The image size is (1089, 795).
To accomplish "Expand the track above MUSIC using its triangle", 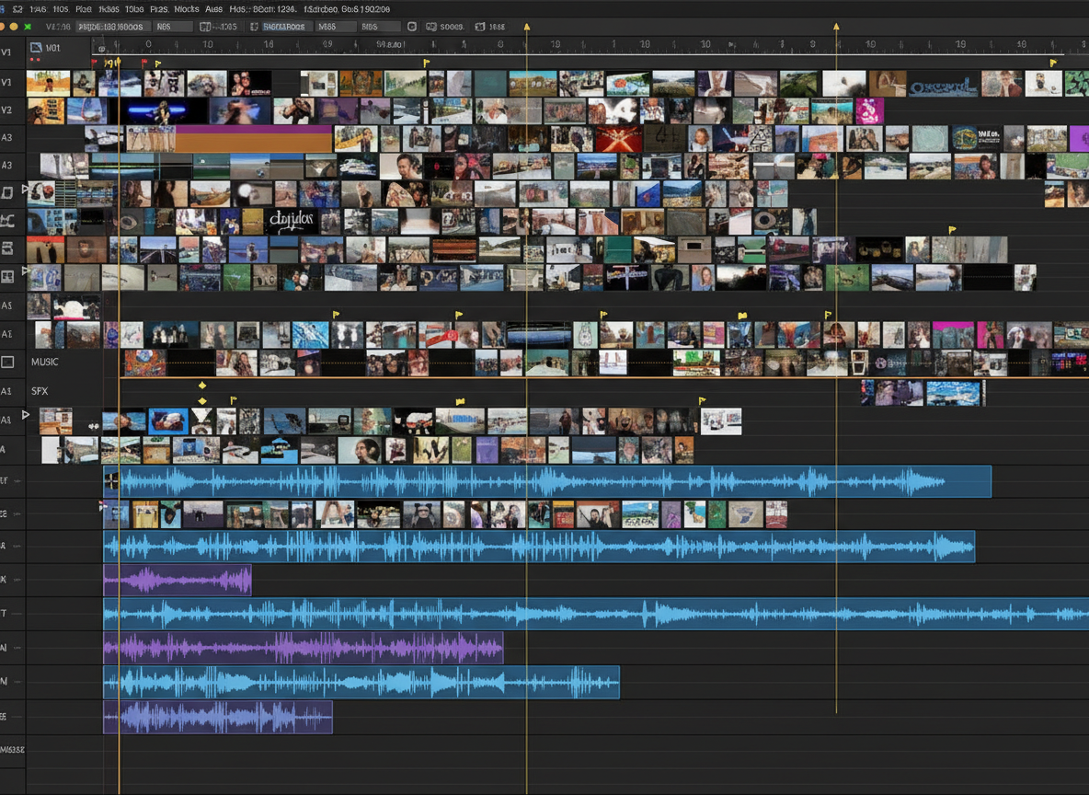I will pyautogui.click(x=27, y=271).
